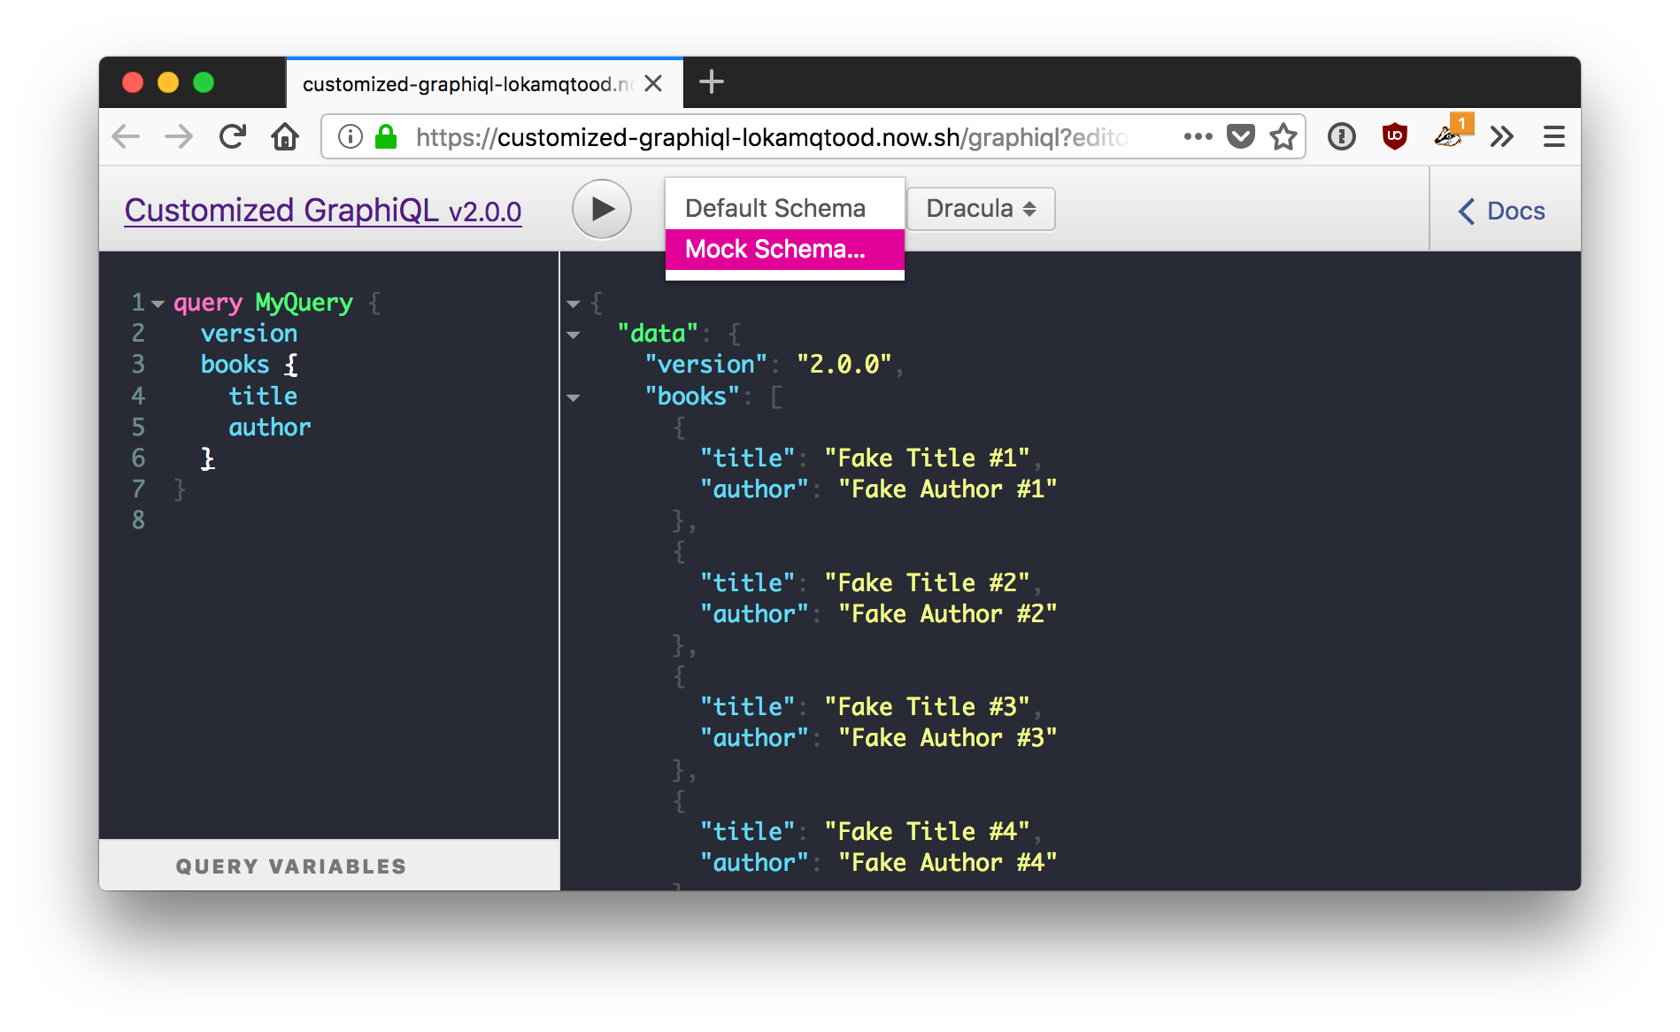Open a new browser tab
The width and height of the screenshot is (1680, 1032).
(711, 82)
